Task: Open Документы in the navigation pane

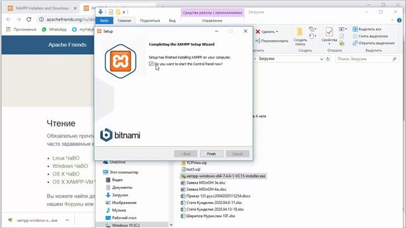Action: pos(119,187)
